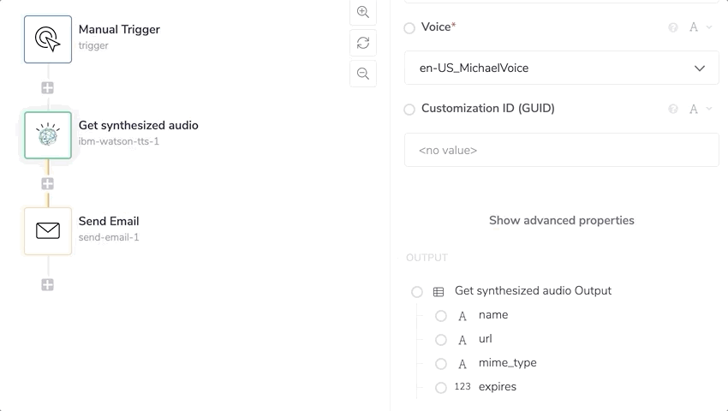728x411 pixels.
Task: Zoom in on the workflow canvas
Action: click(x=363, y=12)
